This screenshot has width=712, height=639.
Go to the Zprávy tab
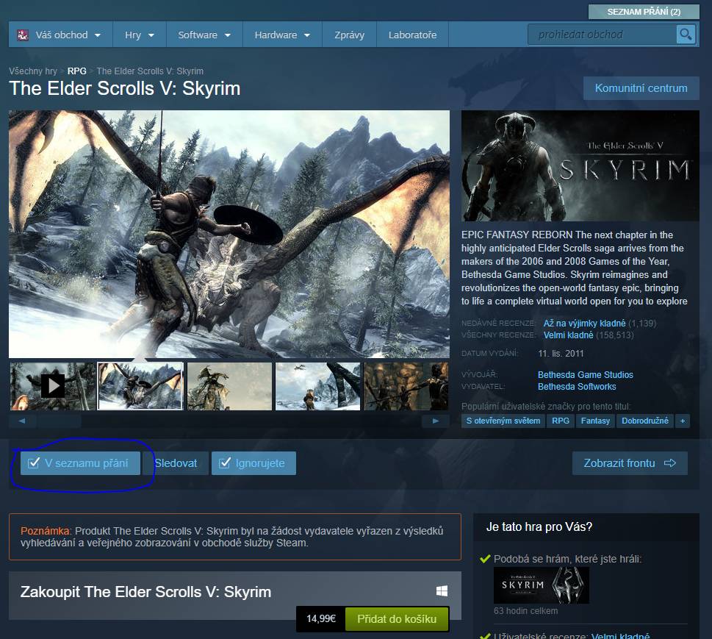(349, 35)
